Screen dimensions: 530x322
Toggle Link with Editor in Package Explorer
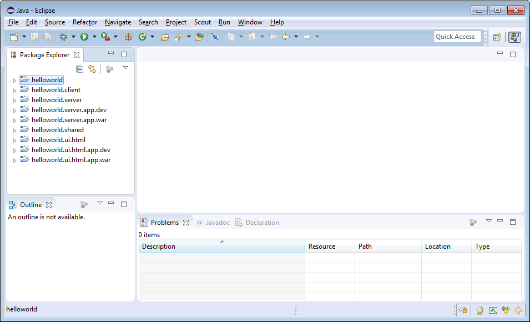[x=92, y=69]
